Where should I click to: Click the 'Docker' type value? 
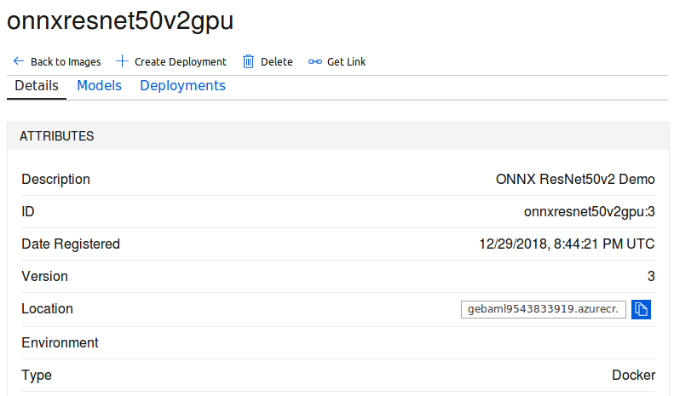point(633,376)
